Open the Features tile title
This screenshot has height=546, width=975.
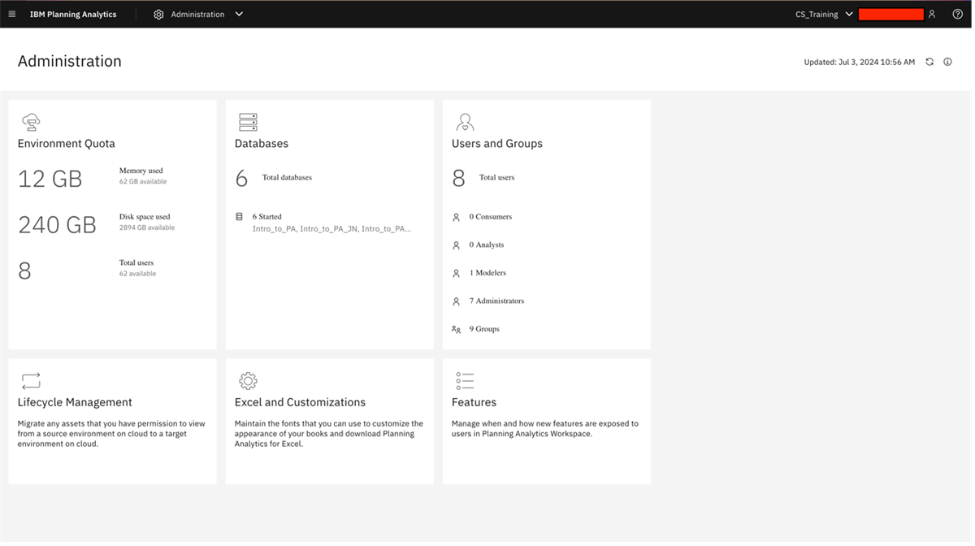click(x=474, y=402)
